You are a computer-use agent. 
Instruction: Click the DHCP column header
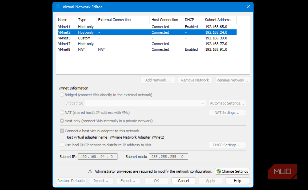193,20
